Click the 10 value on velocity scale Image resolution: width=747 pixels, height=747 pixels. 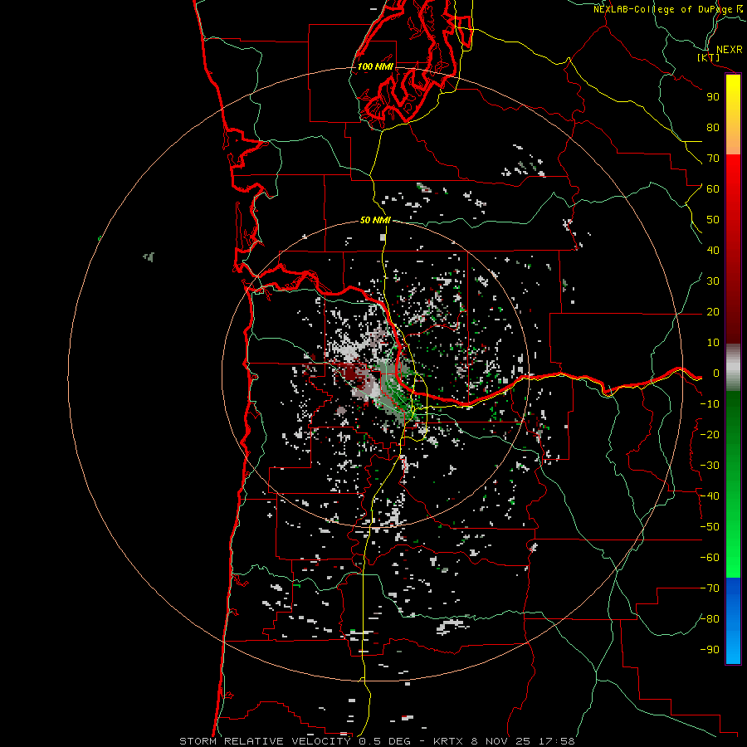pos(713,343)
